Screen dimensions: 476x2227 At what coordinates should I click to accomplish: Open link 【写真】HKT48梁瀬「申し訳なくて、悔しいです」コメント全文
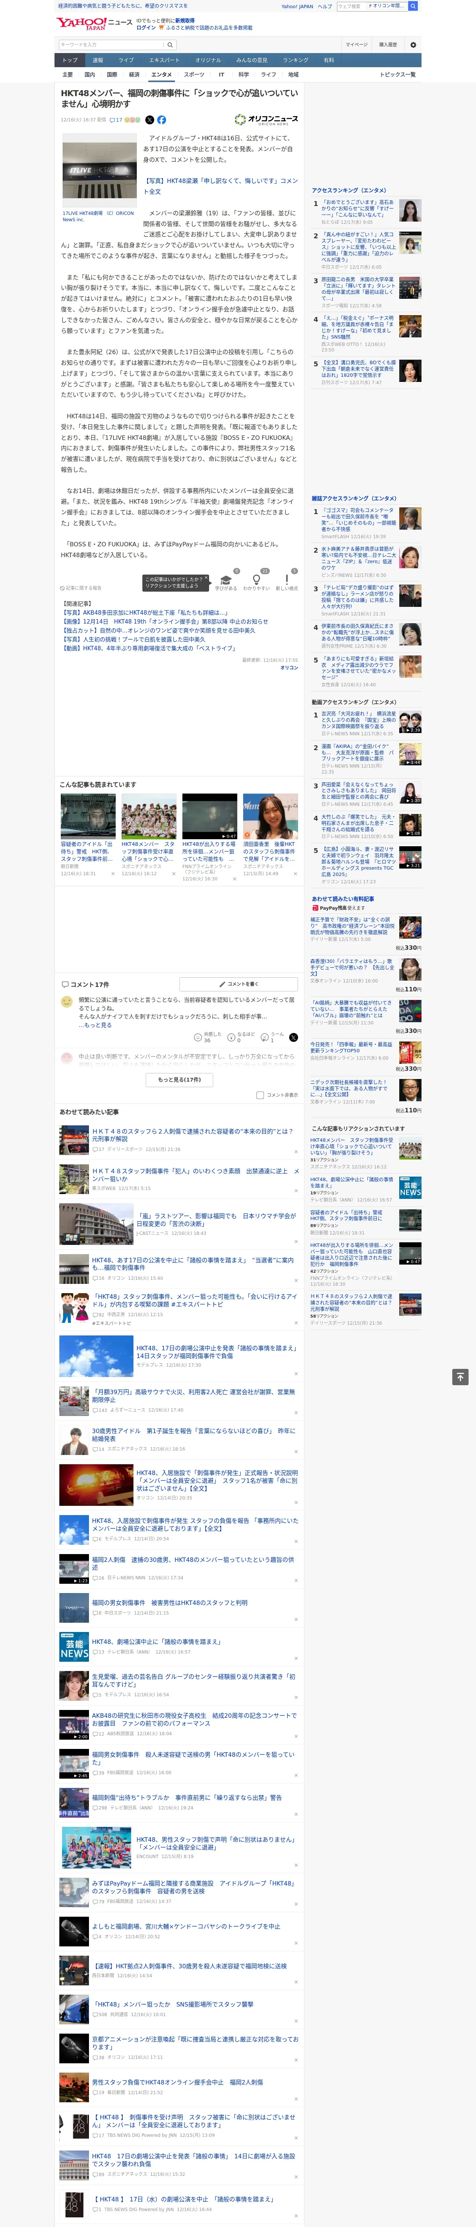point(220,186)
